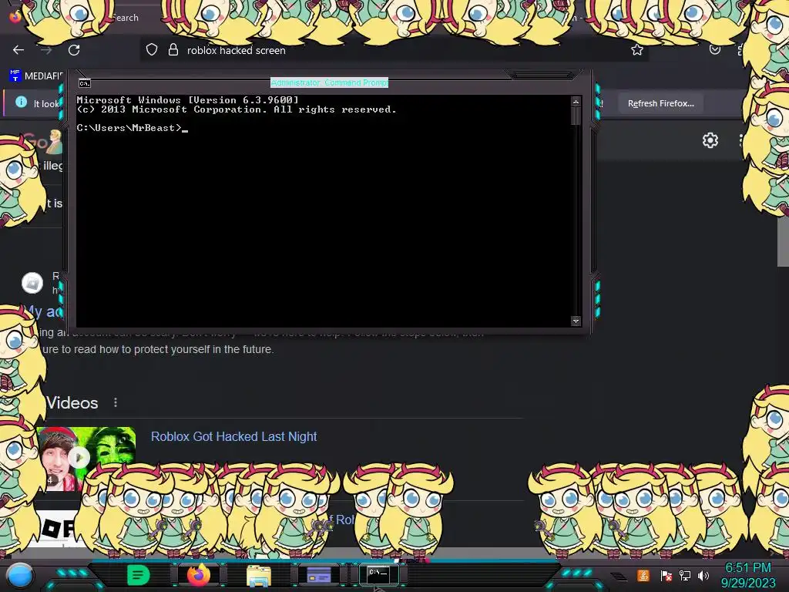The height and width of the screenshot is (592, 789).
Task: Switch to Firefox in taskbar
Action: point(198,575)
